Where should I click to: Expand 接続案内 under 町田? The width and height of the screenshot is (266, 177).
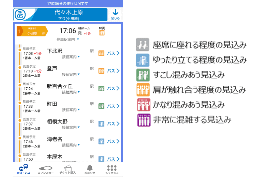click(x=71, y=110)
